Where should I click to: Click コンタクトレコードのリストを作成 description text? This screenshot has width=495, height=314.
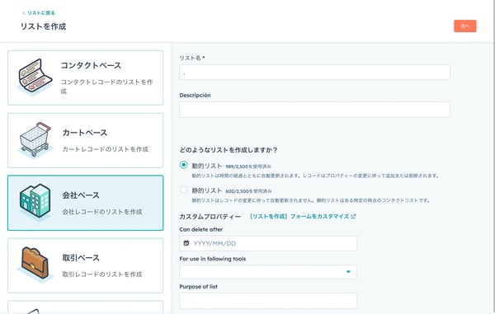106,87
